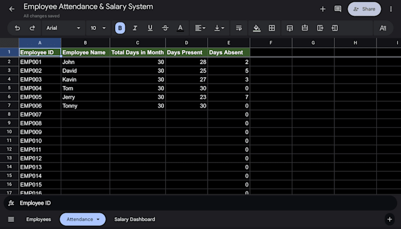This screenshot has width=401, height=229.
Task: Select the Days Absent header cell
Action: coord(229,52)
